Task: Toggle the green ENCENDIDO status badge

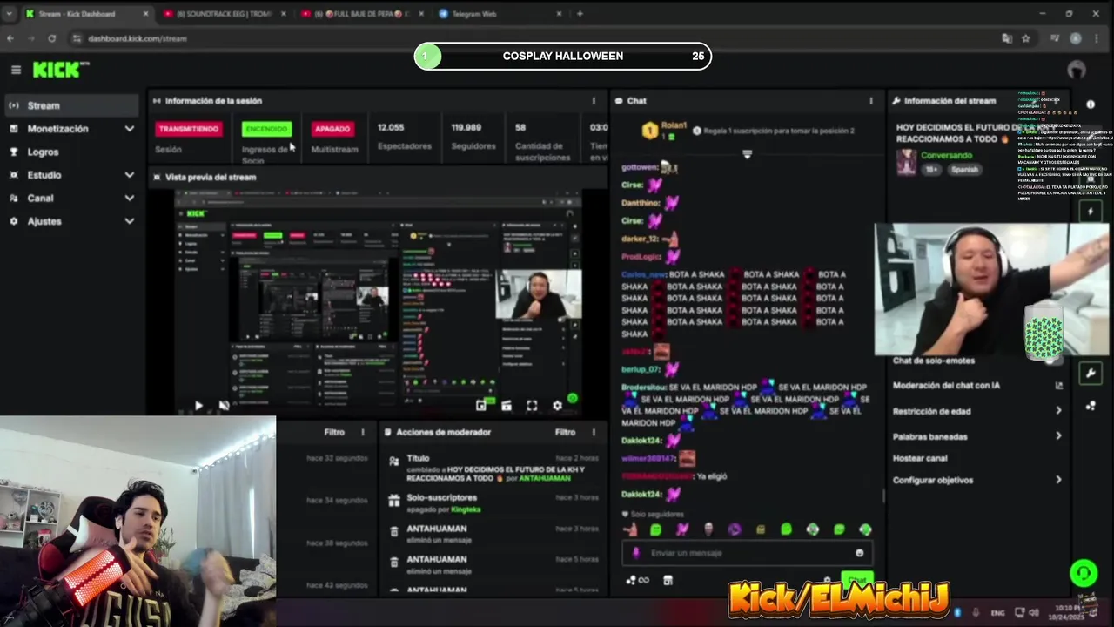Action: pyautogui.click(x=266, y=129)
